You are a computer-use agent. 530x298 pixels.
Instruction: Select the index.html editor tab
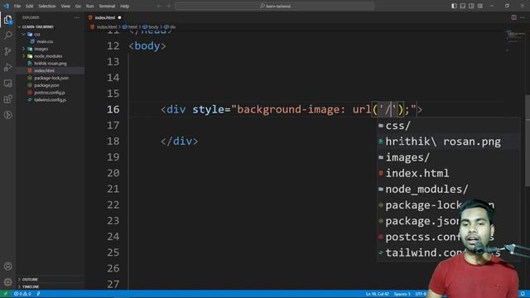click(105, 17)
